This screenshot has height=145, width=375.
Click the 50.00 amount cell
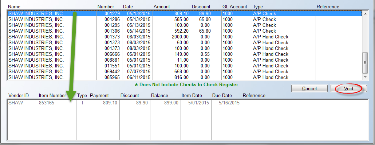click(182, 42)
